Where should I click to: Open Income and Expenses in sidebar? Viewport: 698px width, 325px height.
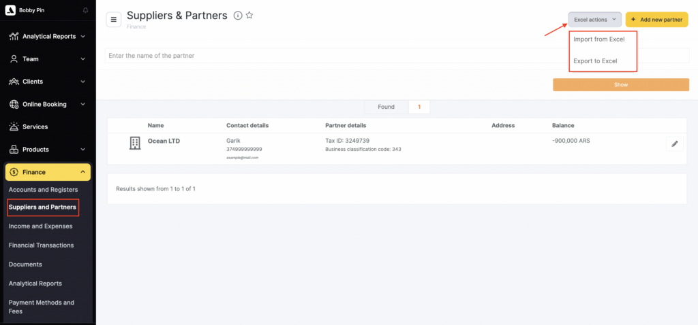pyautogui.click(x=40, y=226)
